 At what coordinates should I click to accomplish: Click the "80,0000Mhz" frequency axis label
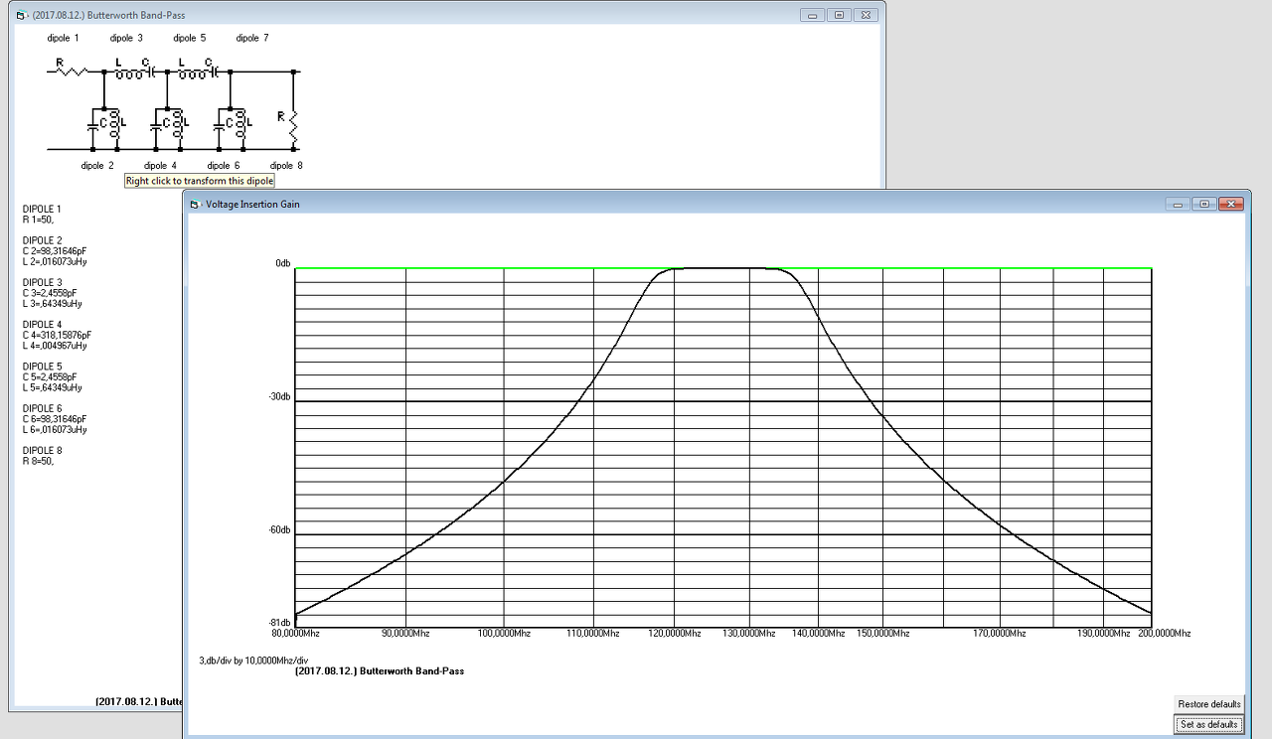click(295, 633)
